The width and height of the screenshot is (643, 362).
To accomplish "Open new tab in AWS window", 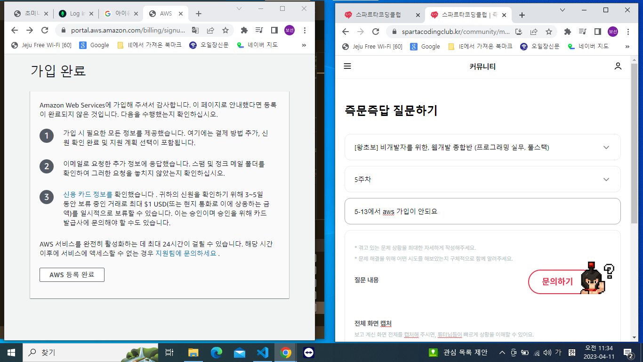I will click(199, 14).
